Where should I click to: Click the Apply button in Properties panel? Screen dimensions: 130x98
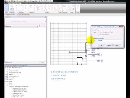point(42,62)
